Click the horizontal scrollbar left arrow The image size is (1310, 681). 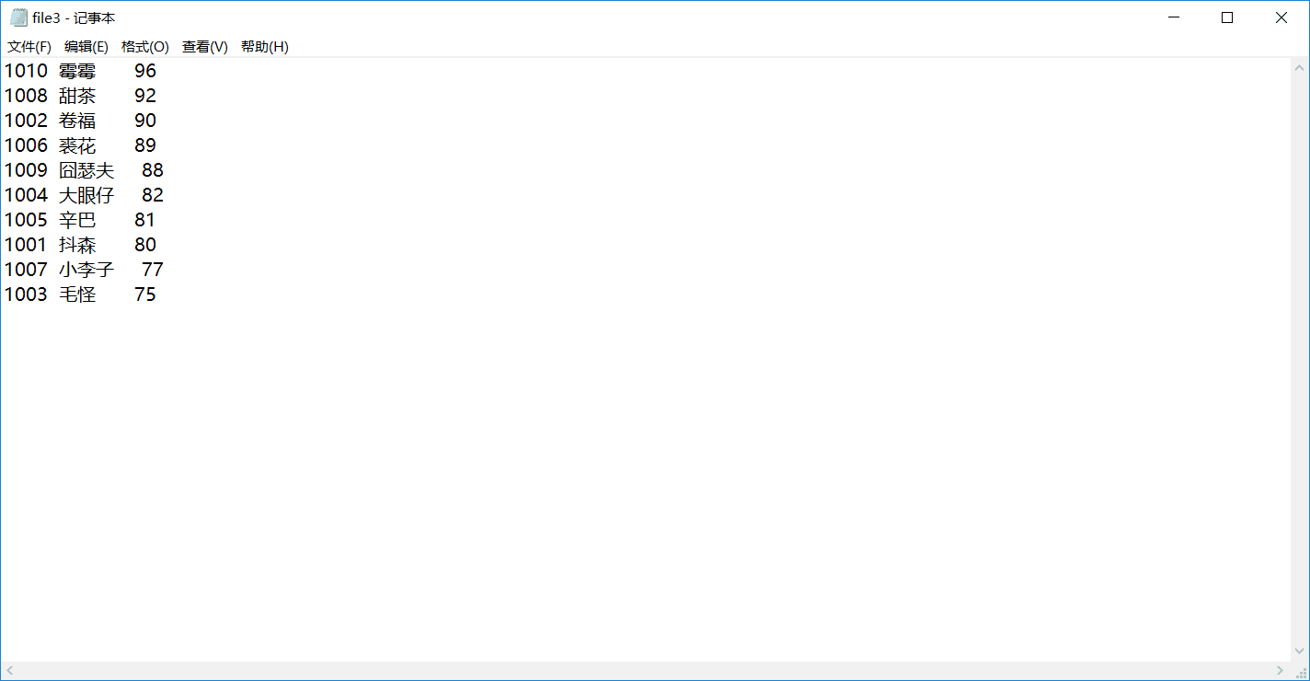point(10,671)
